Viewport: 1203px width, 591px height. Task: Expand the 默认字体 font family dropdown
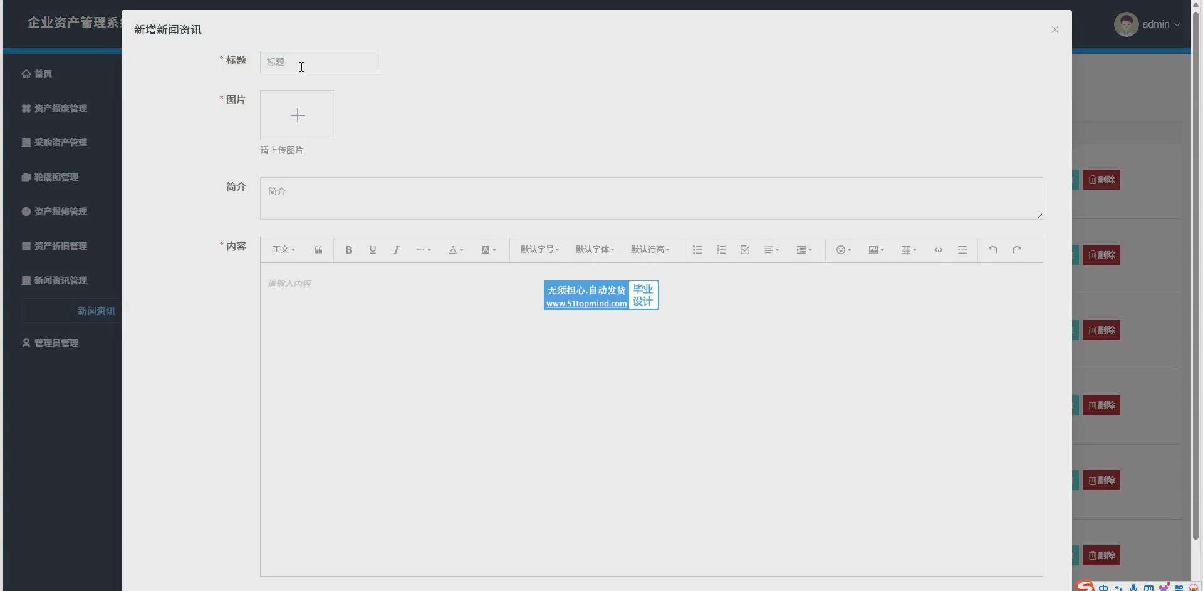[x=595, y=250]
